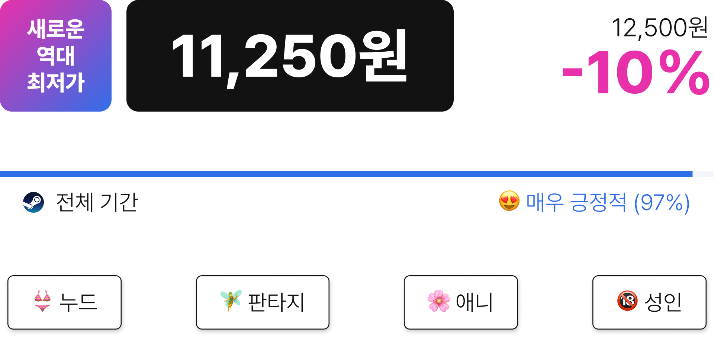
Task: Click the unfilled gray end of the review bar
Action: coord(703,174)
